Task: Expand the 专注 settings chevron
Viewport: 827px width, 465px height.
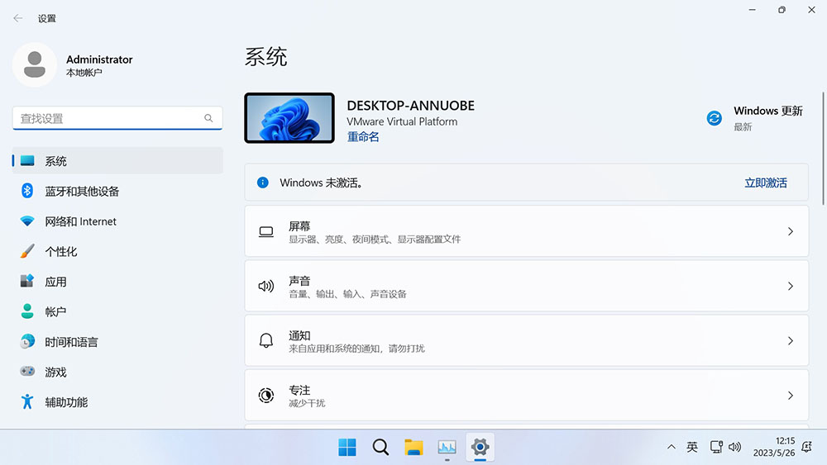Action: click(790, 395)
